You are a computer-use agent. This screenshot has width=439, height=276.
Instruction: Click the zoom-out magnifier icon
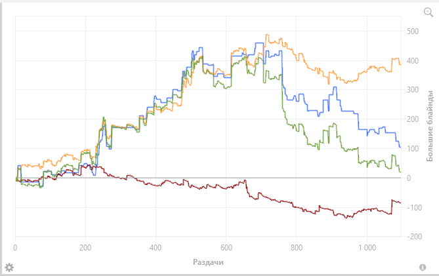pos(429,12)
